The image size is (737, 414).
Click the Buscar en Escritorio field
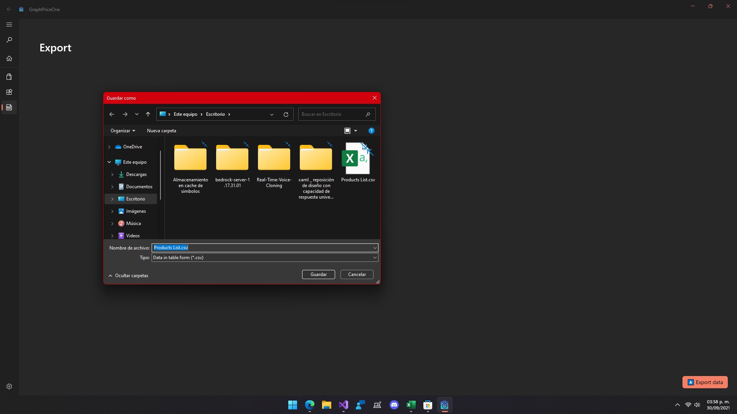pyautogui.click(x=332, y=114)
